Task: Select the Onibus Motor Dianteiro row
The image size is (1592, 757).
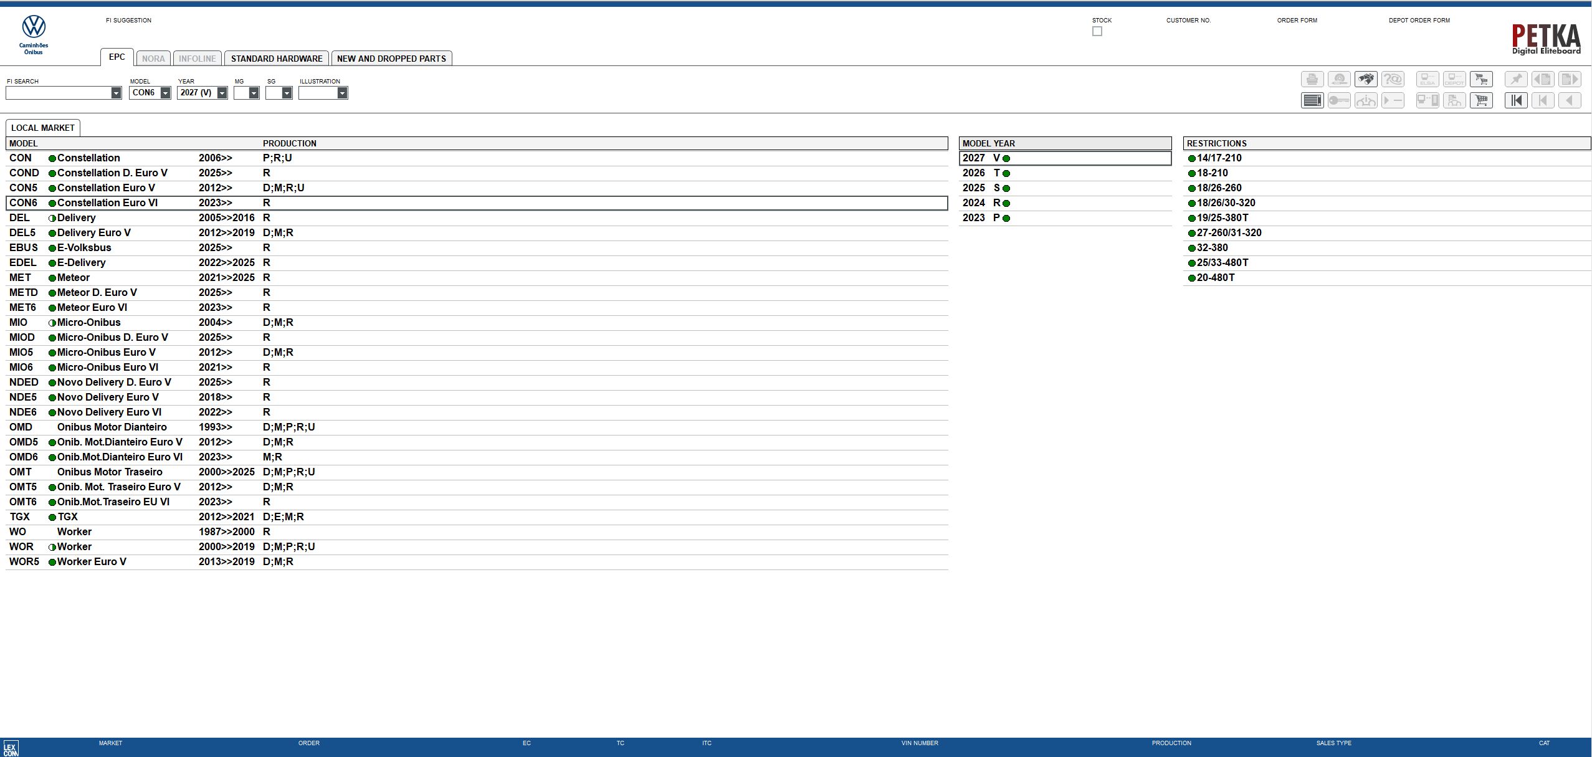Action: (477, 427)
